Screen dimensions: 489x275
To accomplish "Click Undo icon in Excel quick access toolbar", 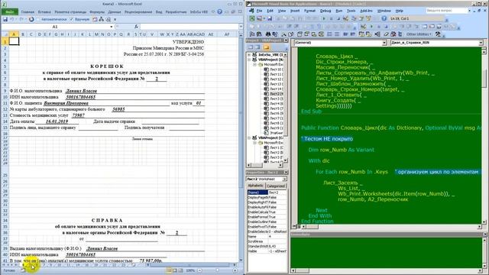I will (x=12, y=19).
